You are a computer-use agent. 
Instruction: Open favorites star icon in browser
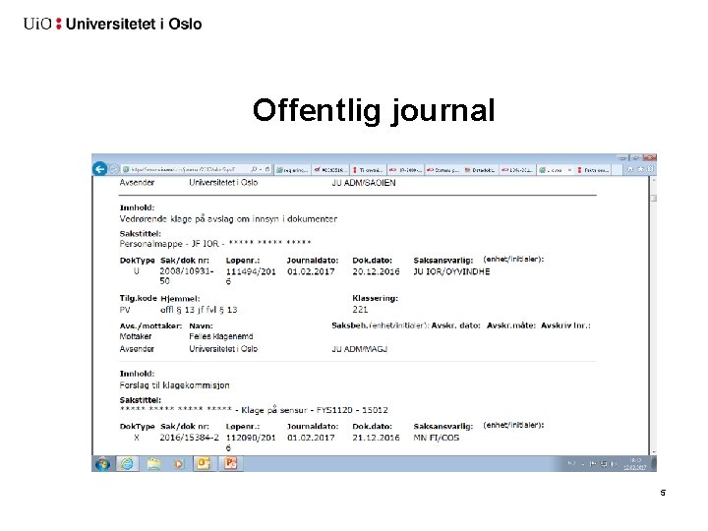pos(640,169)
